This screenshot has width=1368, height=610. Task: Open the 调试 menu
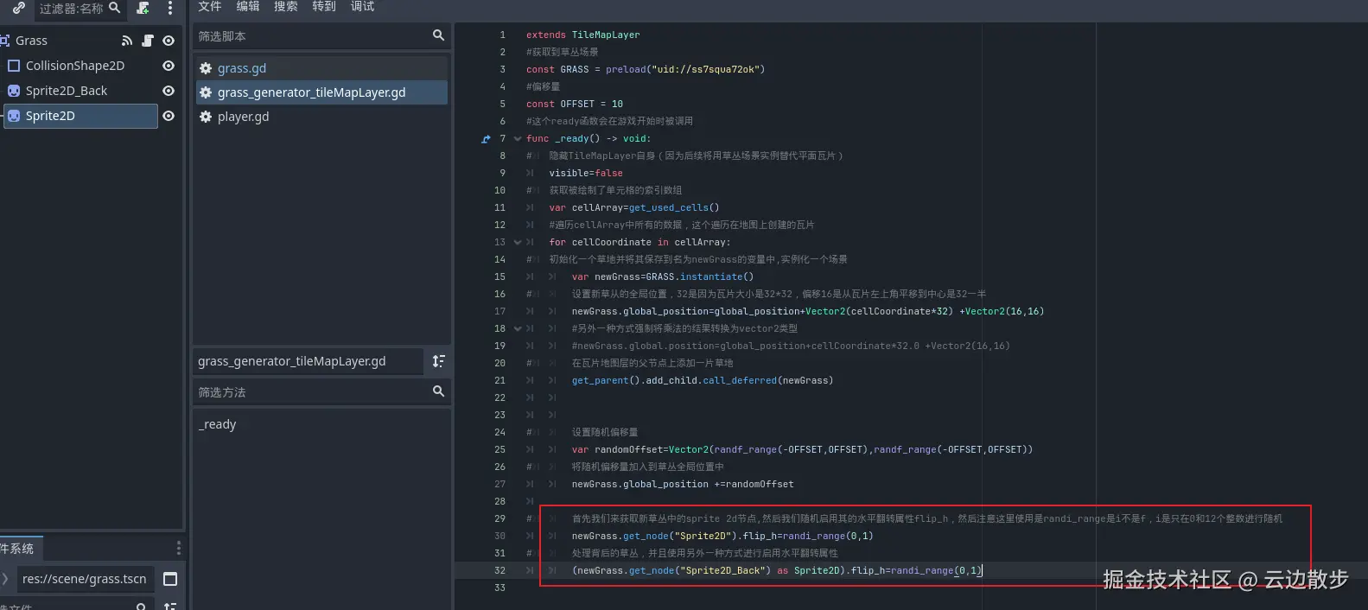point(362,6)
